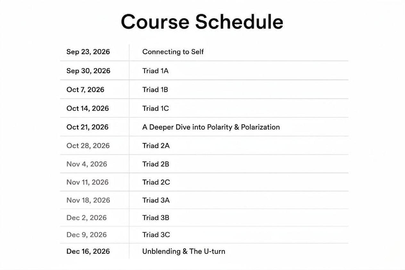Open the Triad 2B session
This screenshot has width=405, height=270.
[x=156, y=164]
